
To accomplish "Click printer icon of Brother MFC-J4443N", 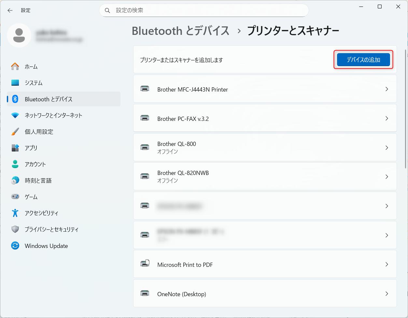I will point(145,89).
